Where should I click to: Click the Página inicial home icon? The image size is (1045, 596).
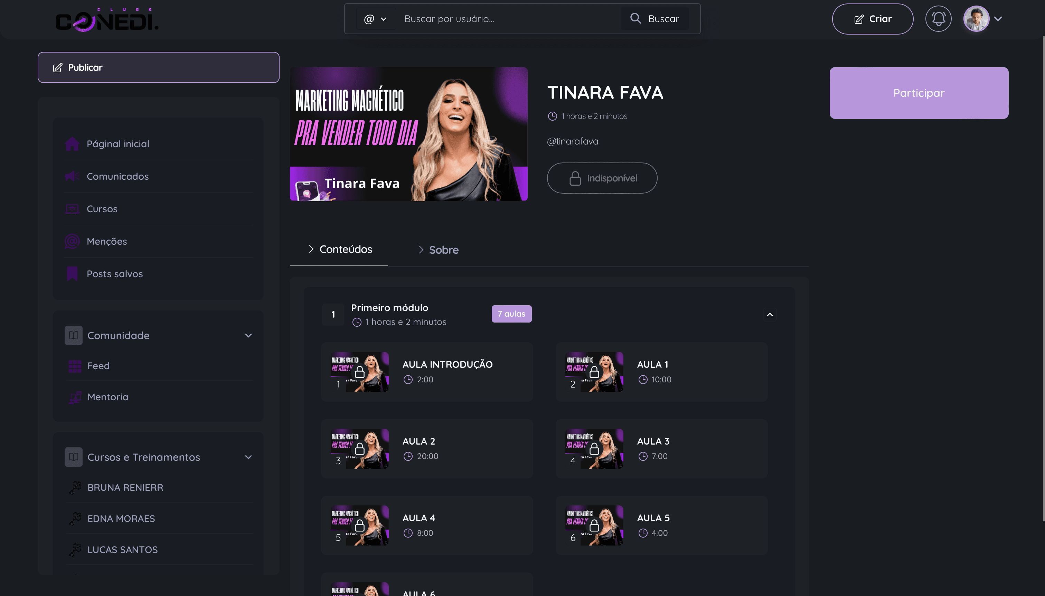pos(72,144)
